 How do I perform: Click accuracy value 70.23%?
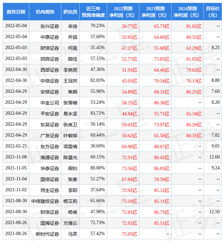click(98, 26)
